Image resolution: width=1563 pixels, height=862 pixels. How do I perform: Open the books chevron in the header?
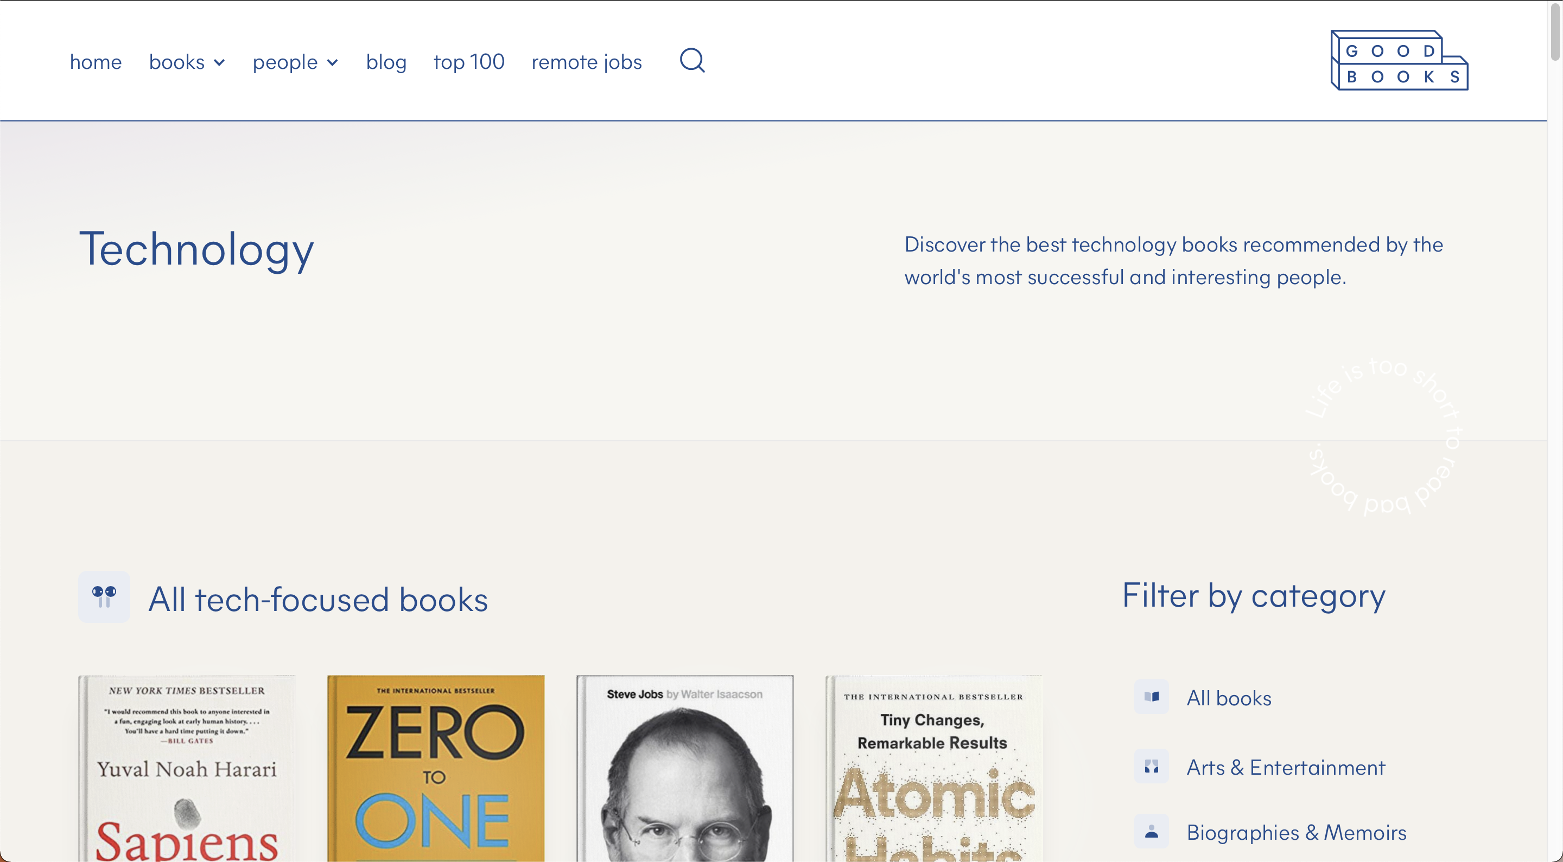pyautogui.click(x=219, y=62)
